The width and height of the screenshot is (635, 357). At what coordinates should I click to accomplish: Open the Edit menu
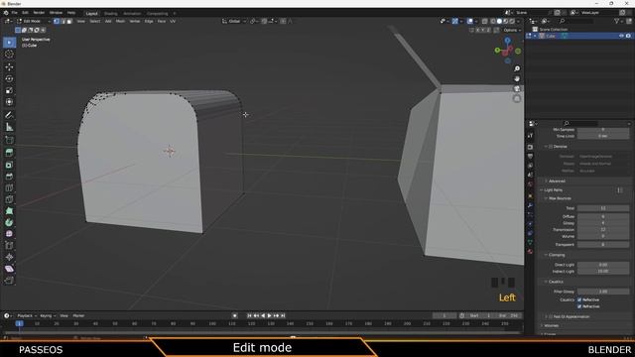(25, 13)
